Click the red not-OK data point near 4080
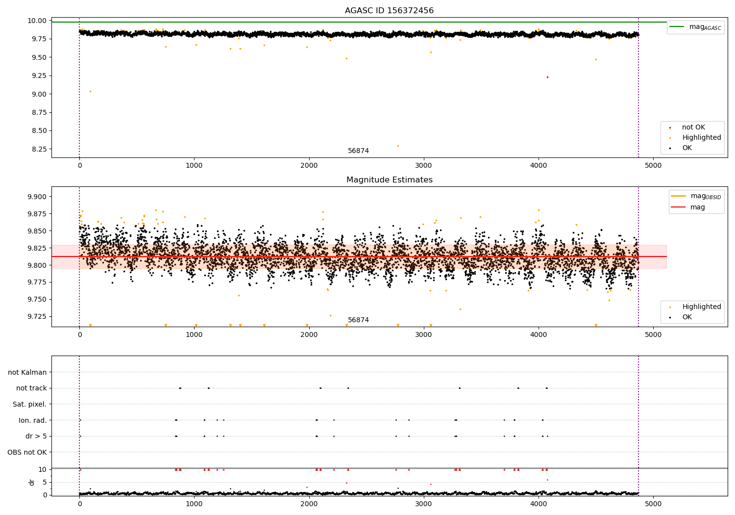The image size is (735, 515). (547, 77)
